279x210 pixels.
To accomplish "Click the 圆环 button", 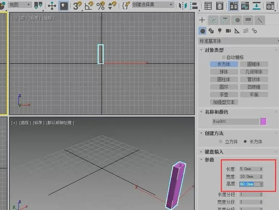I will (x=224, y=87).
